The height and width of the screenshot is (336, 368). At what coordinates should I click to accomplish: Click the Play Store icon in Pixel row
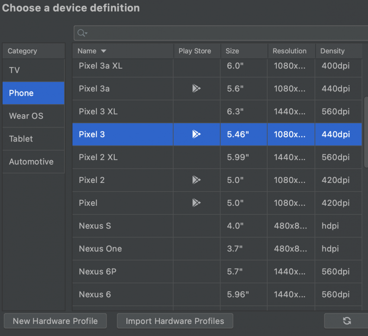click(x=197, y=203)
